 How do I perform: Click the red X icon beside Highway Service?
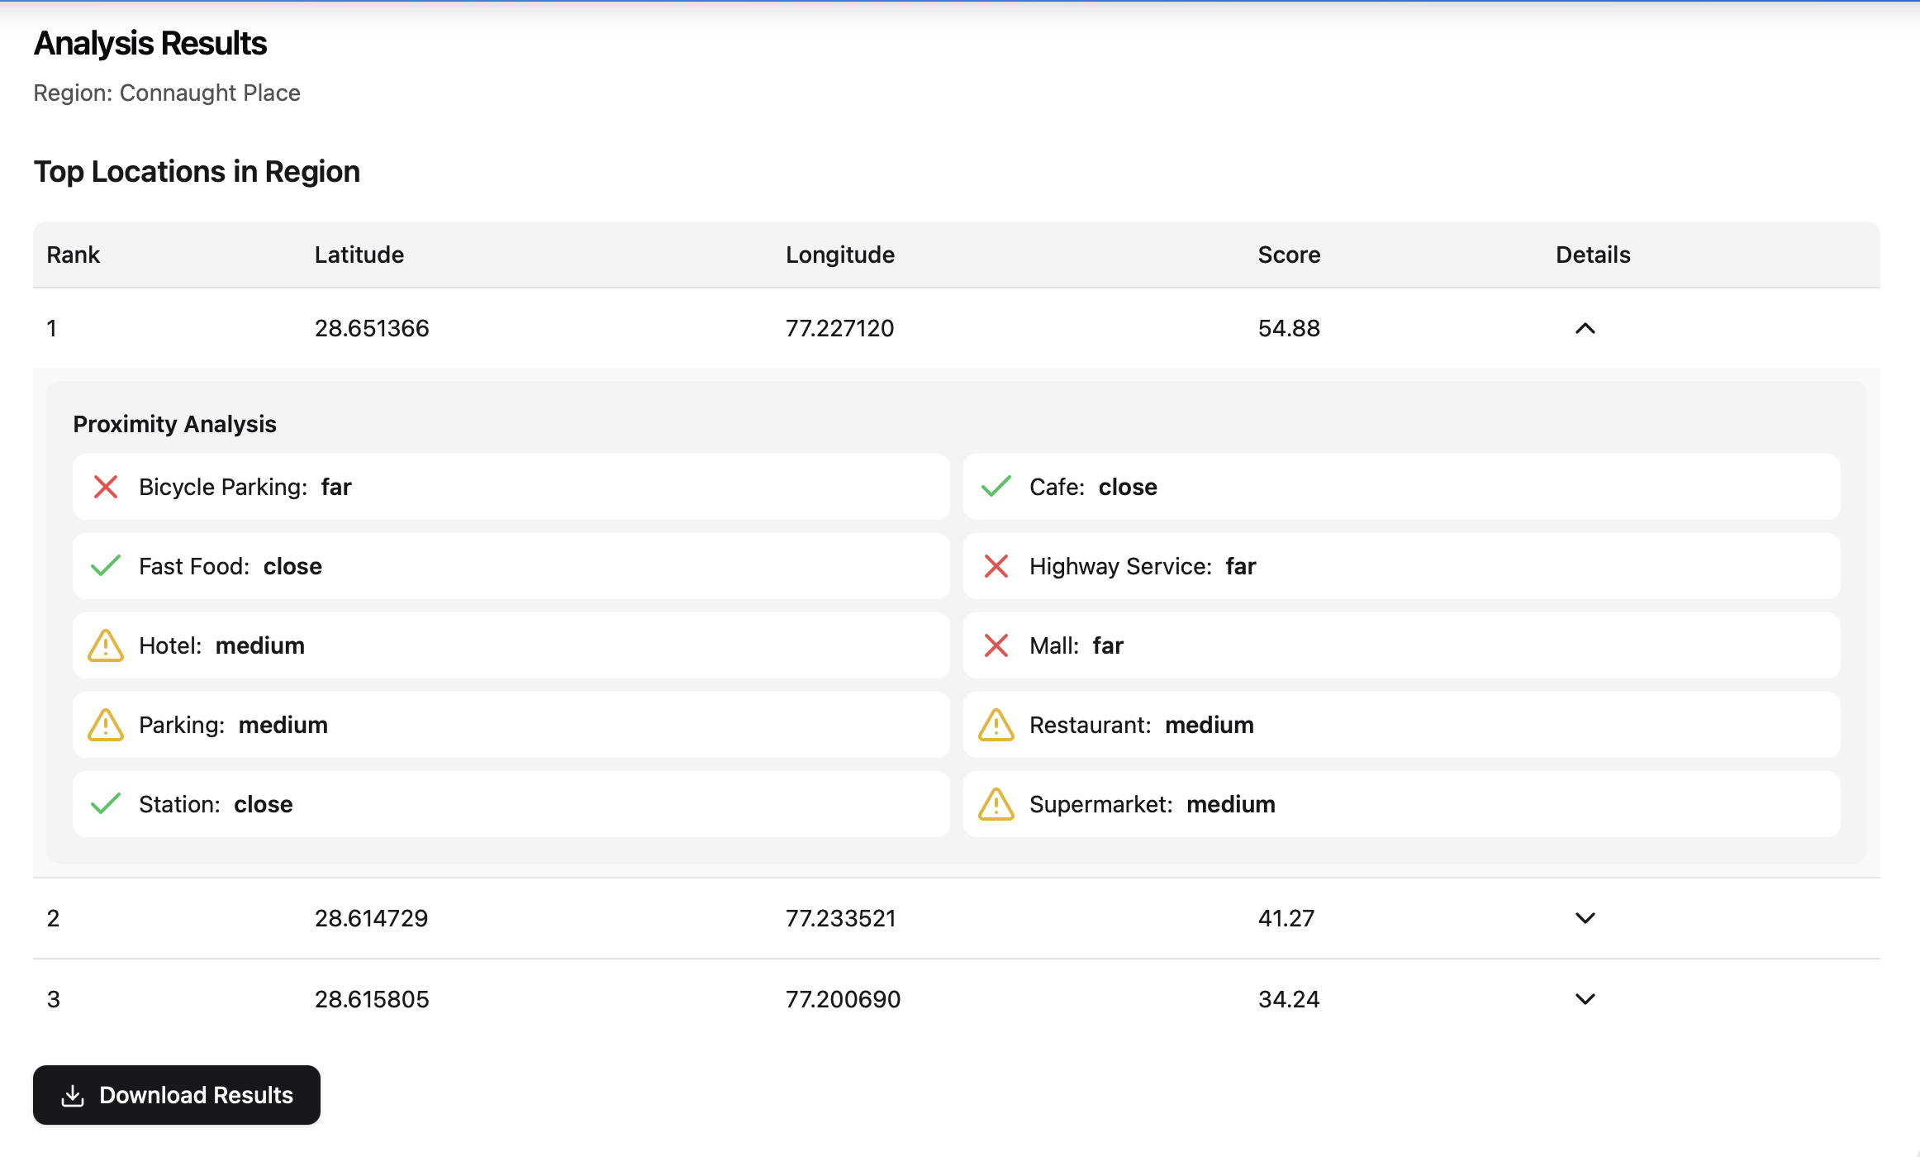click(996, 566)
